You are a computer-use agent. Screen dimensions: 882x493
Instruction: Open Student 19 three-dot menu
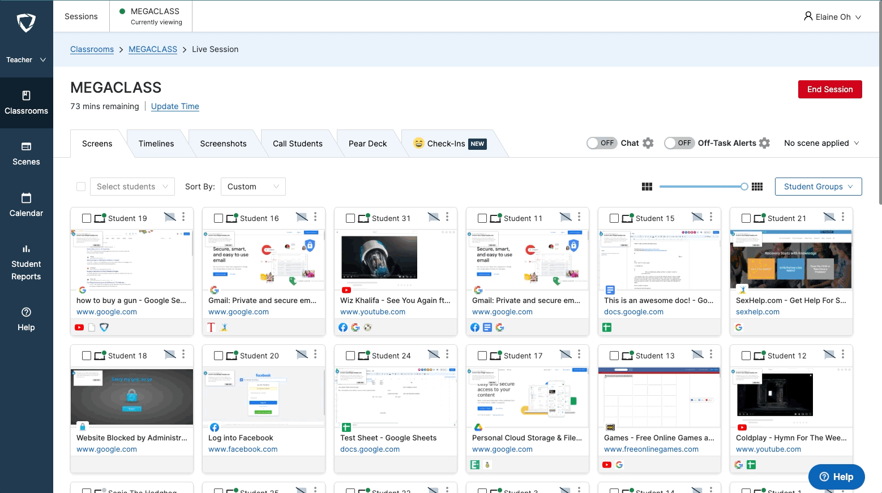point(183,217)
